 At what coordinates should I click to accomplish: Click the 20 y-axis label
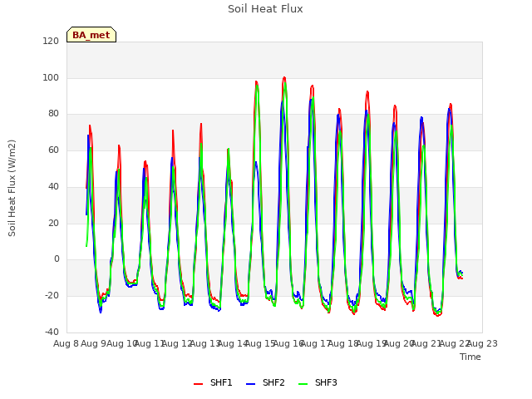[x=53, y=224]
